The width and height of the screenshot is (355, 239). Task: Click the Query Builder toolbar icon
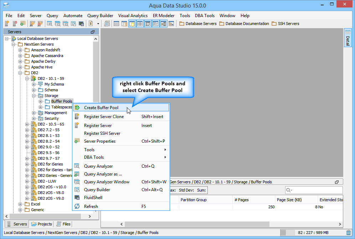[x=73, y=24]
